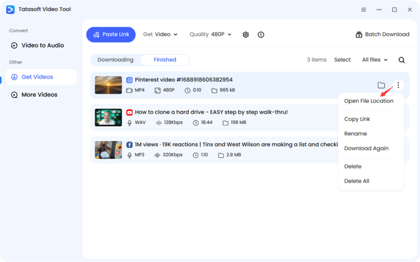The image size is (420, 262).
Task: Click the info circle icon
Action: tap(261, 35)
